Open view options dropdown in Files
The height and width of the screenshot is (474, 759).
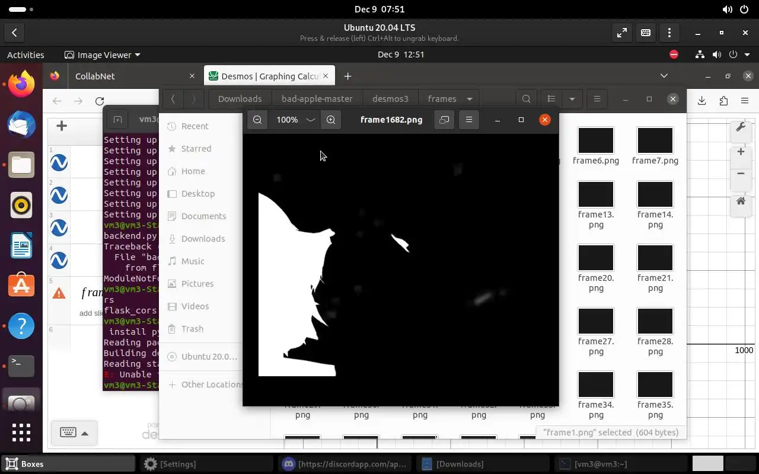coord(572,99)
